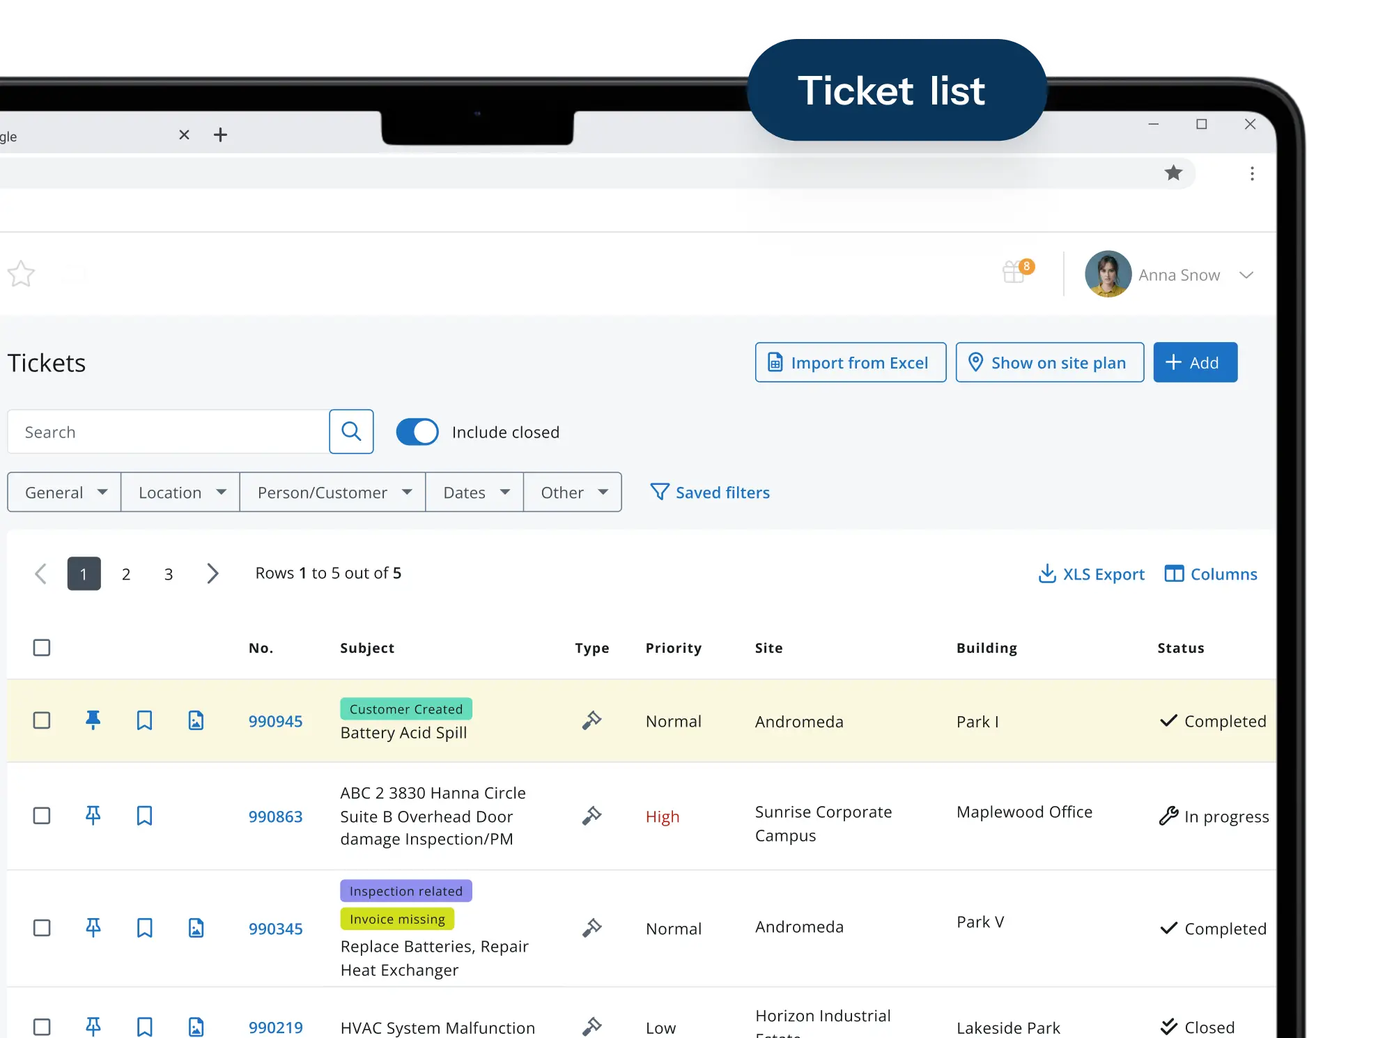The image size is (1385, 1038).
Task: Close the current browser tab
Action: click(184, 134)
